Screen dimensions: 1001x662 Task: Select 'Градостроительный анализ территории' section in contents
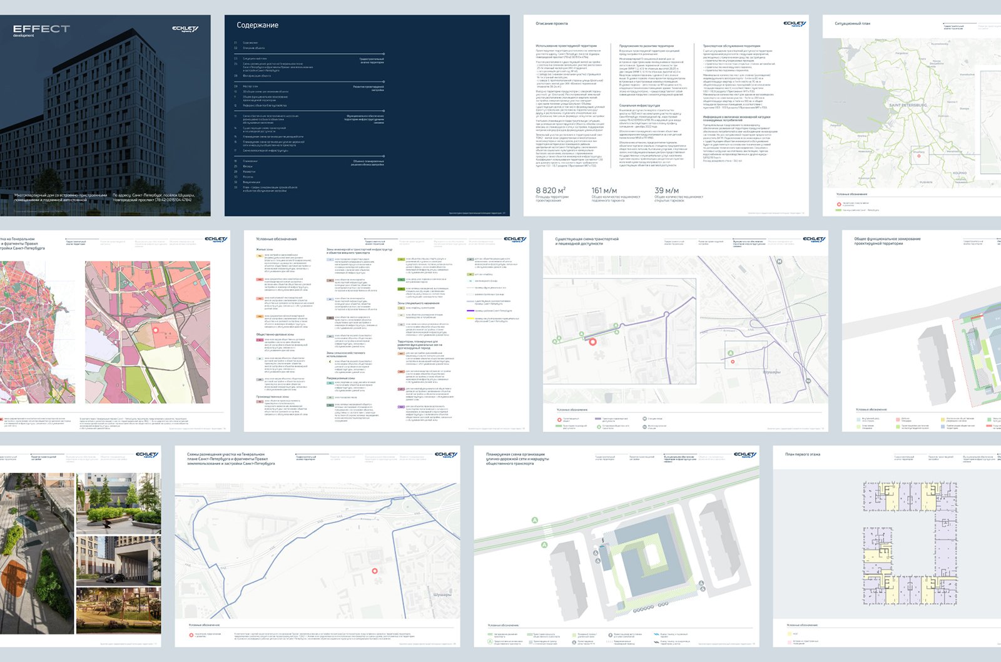coord(372,61)
